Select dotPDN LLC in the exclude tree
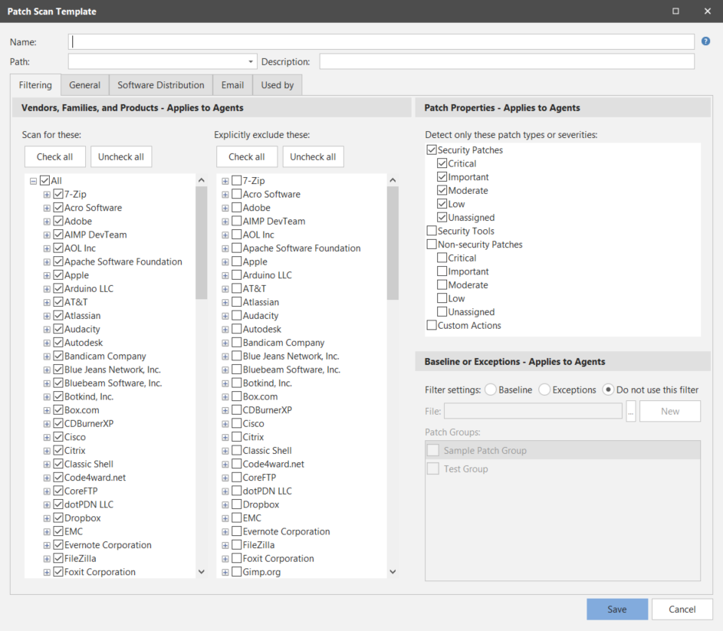 [268, 491]
